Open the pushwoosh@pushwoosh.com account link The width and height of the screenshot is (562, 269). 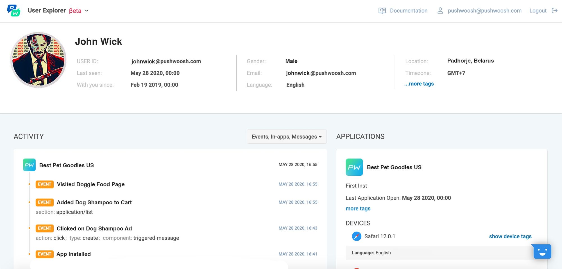coord(484,11)
